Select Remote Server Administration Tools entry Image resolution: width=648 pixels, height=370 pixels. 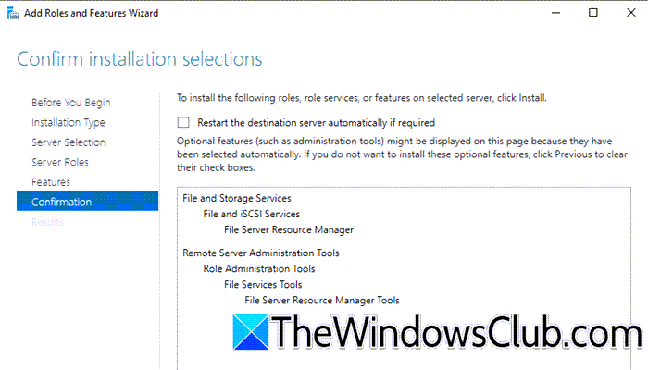point(261,252)
